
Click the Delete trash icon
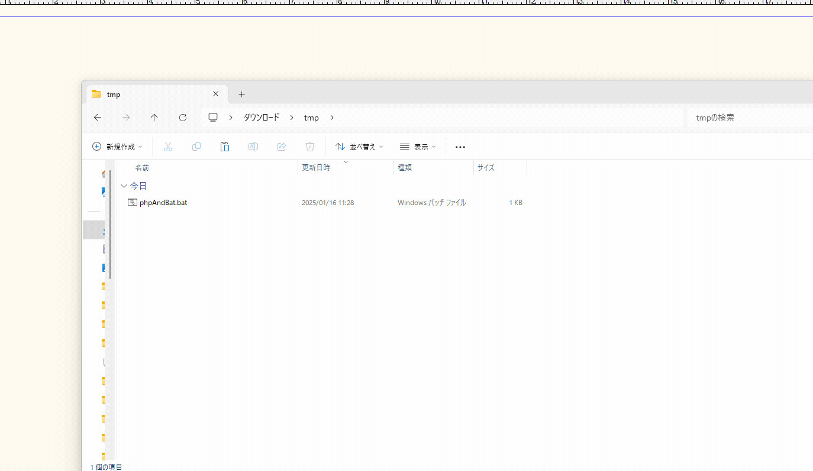click(310, 147)
